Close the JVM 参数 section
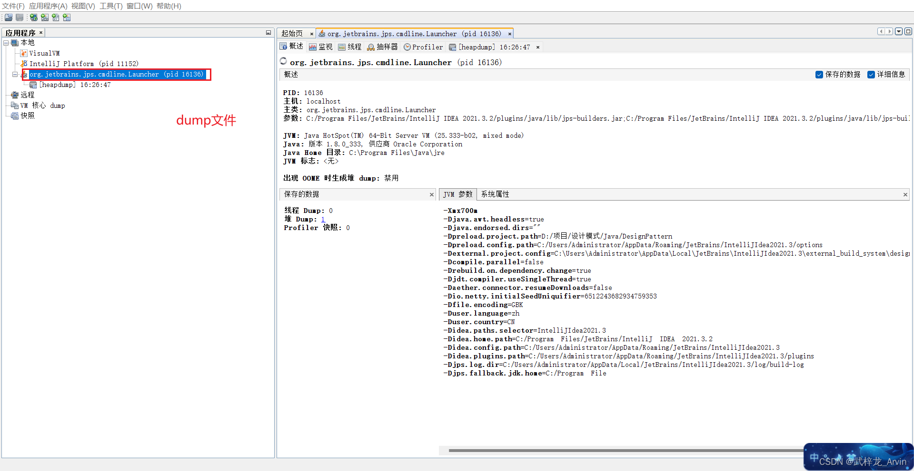 [x=905, y=194]
